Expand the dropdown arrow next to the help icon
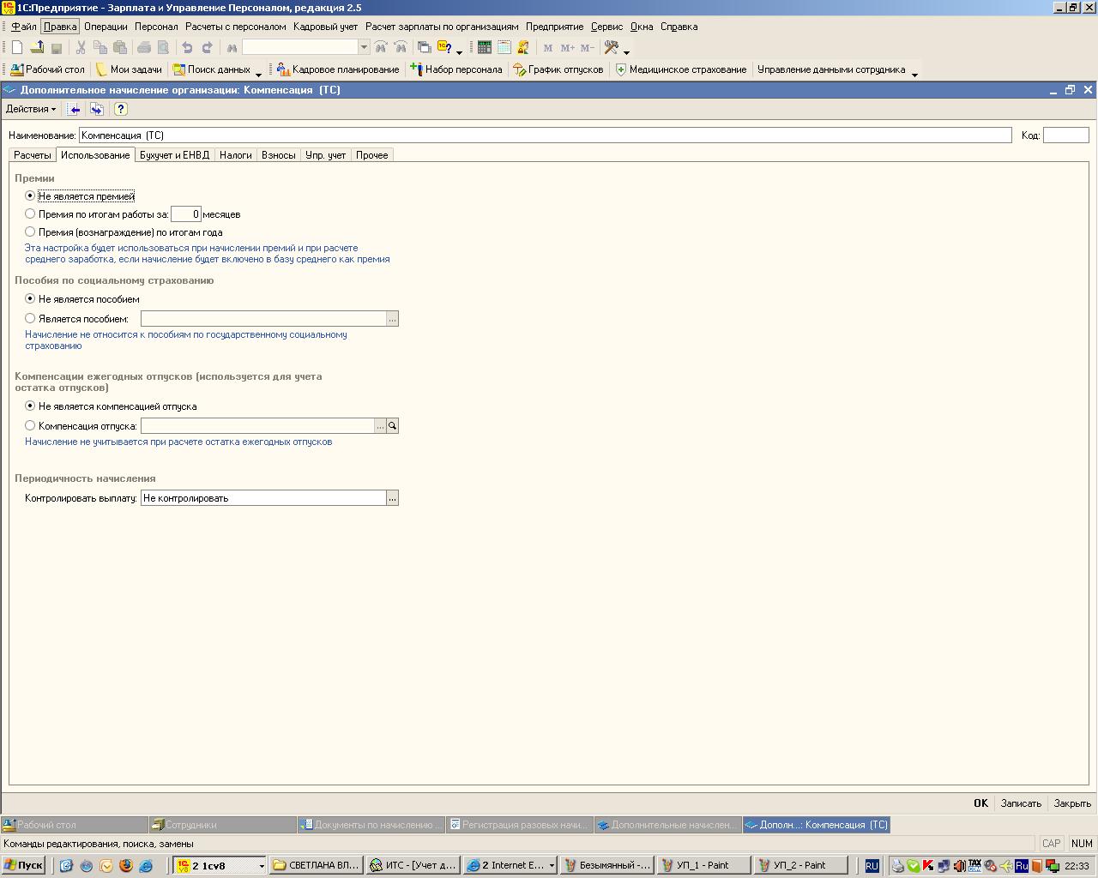 pyautogui.click(x=459, y=51)
